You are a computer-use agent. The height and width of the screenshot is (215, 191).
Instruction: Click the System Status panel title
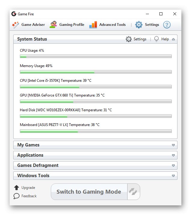(32, 39)
